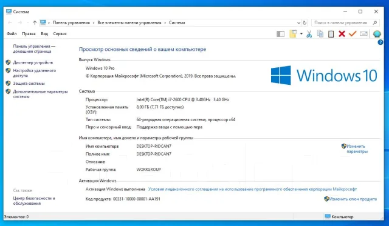This screenshot has width=389, height=226.
Task: Click the Просмотр основных сведений heading
Action: tap(142, 49)
